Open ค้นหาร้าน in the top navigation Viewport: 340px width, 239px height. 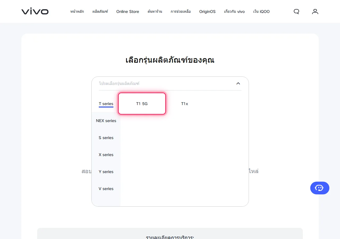(155, 11)
